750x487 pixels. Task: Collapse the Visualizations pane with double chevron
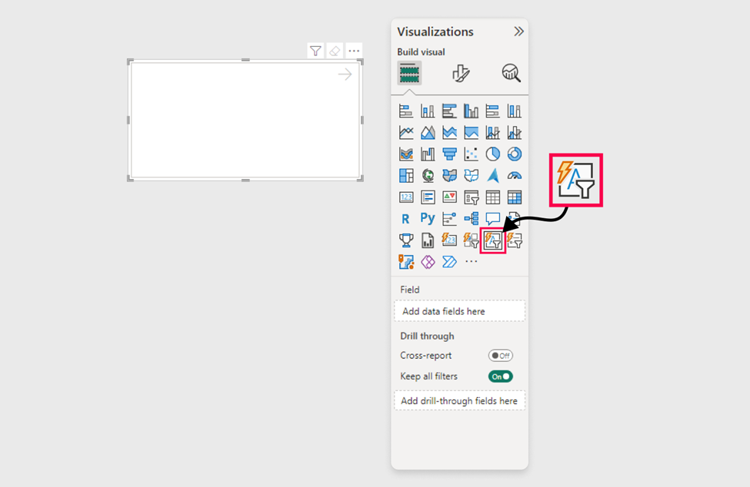coord(518,31)
